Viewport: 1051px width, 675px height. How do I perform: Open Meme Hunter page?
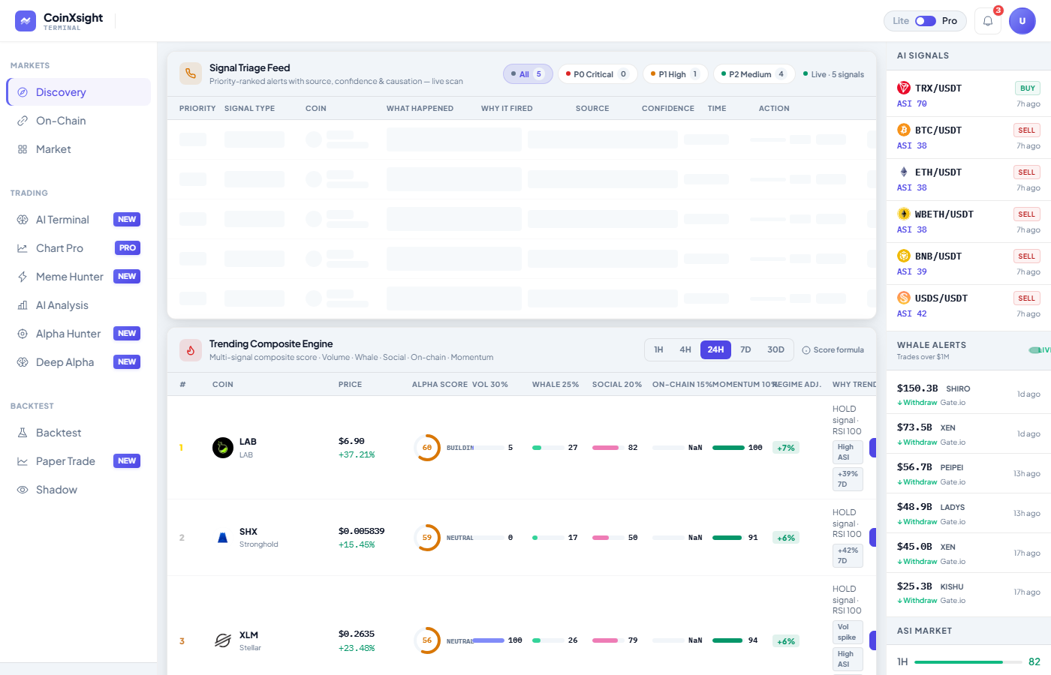(79, 277)
